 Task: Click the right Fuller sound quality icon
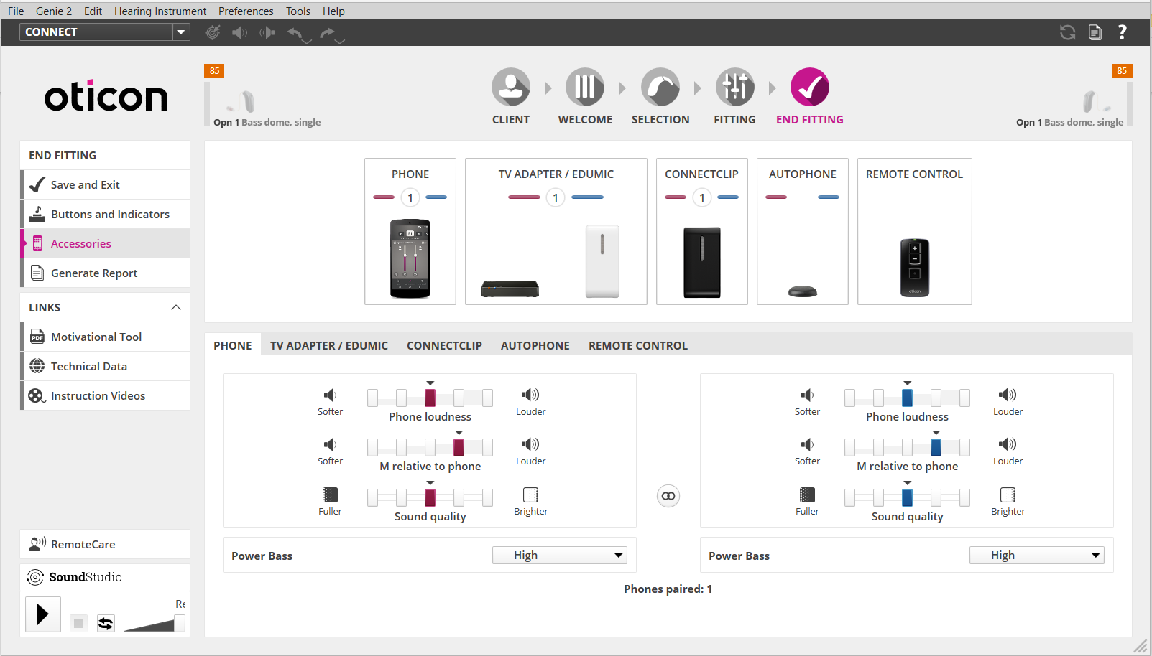pyautogui.click(x=807, y=495)
